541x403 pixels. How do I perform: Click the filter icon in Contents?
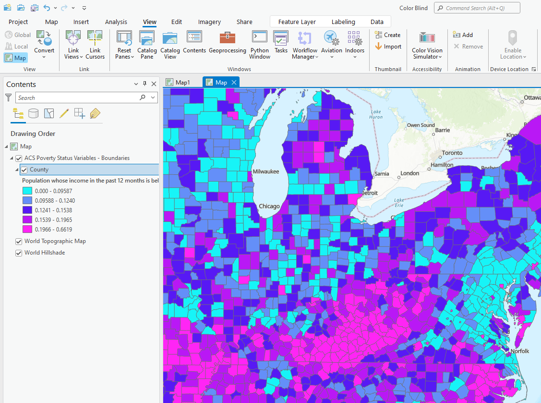pos(8,97)
